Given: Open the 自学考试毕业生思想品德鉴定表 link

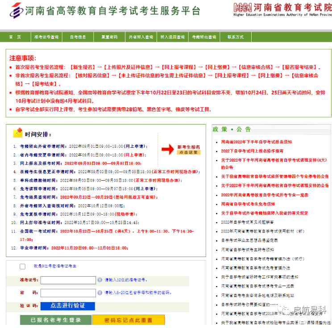Looking at the screenshot, I should (249, 241).
